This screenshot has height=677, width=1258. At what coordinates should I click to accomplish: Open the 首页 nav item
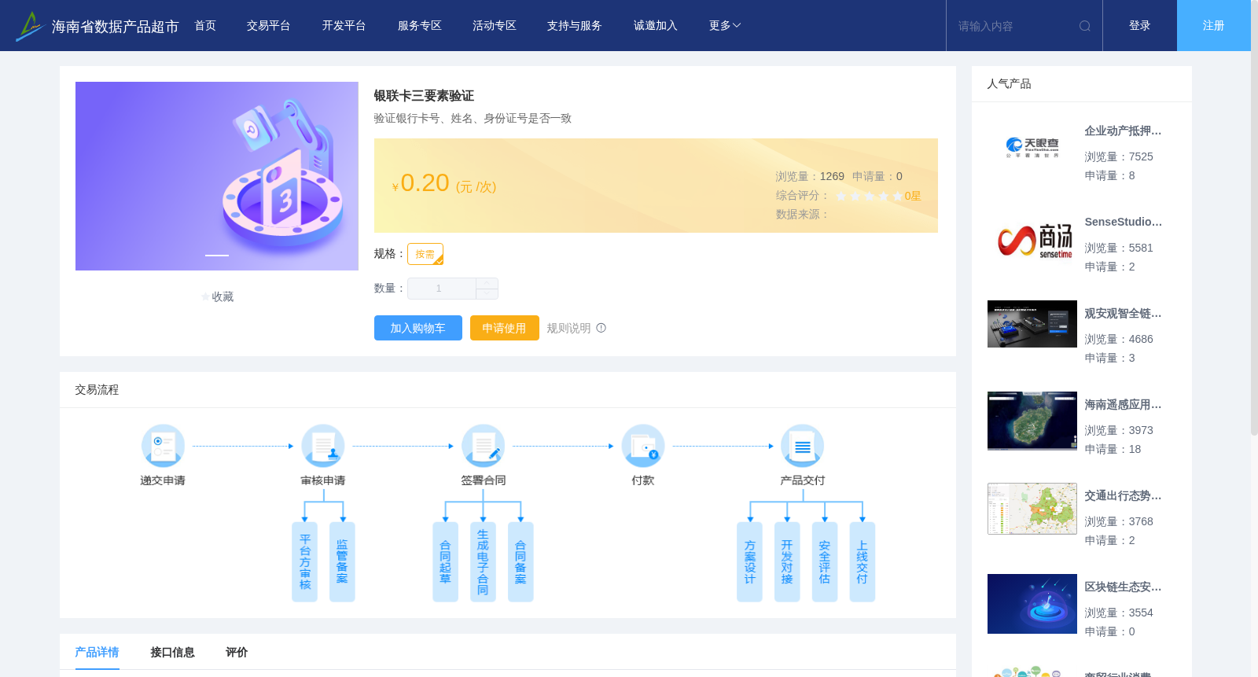point(205,26)
